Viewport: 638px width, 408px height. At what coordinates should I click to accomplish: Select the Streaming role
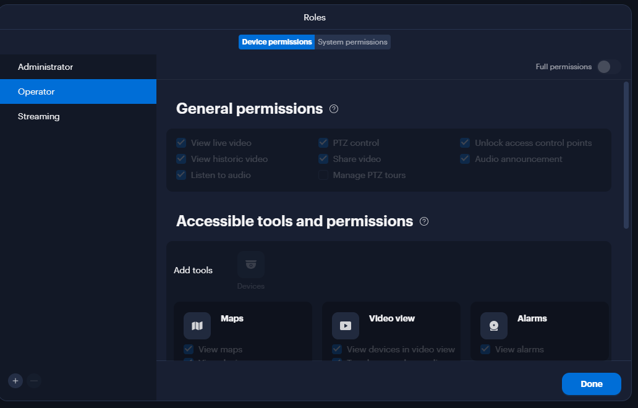click(78, 116)
